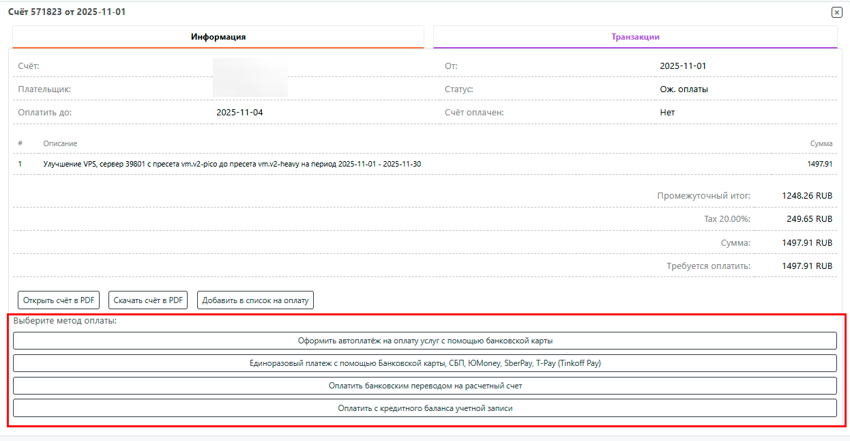Click the Сумма column header

[821, 144]
